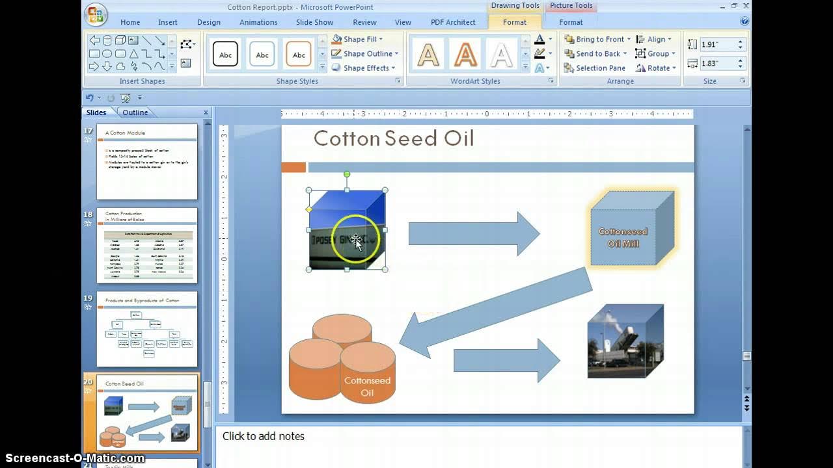Click the Undo icon in Quick Access Toolbar
Image resolution: width=833 pixels, height=468 pixels.
pos(90,97)
